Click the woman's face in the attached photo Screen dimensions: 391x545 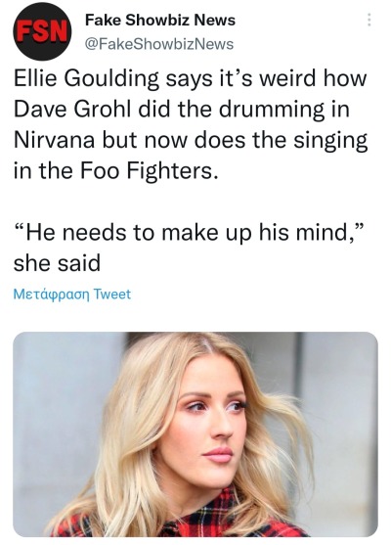click(210, 428)
